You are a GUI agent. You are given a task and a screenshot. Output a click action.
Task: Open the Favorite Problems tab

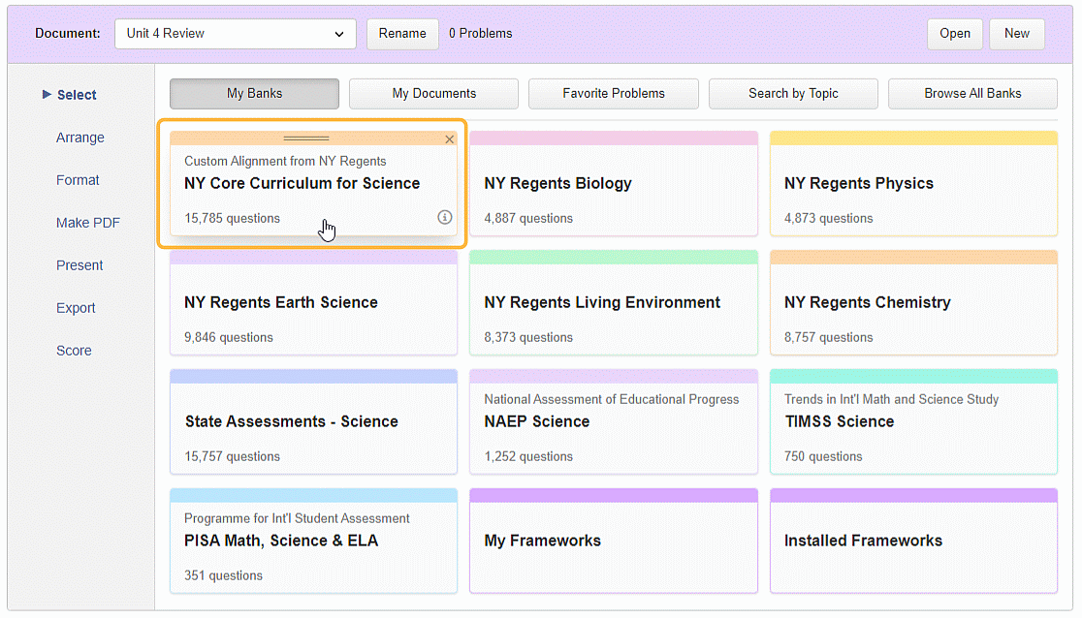pos(614,94)
